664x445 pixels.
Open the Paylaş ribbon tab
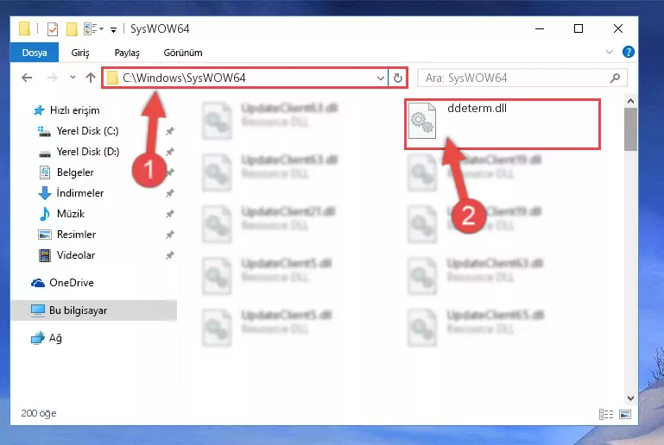tap(127, 53)
